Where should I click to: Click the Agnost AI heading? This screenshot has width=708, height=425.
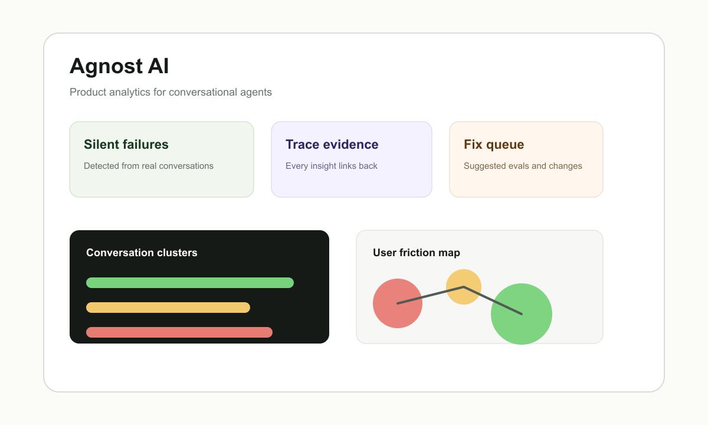pyautogui.click(x=119, y=66)
